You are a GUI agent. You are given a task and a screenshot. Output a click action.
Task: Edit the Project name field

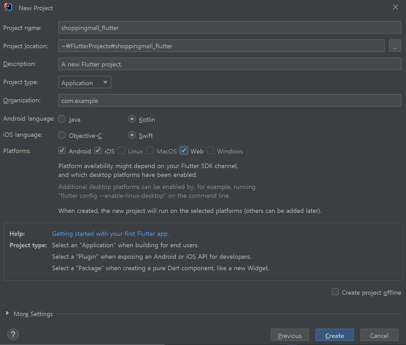pyautogui.click(x=230, y=28)
